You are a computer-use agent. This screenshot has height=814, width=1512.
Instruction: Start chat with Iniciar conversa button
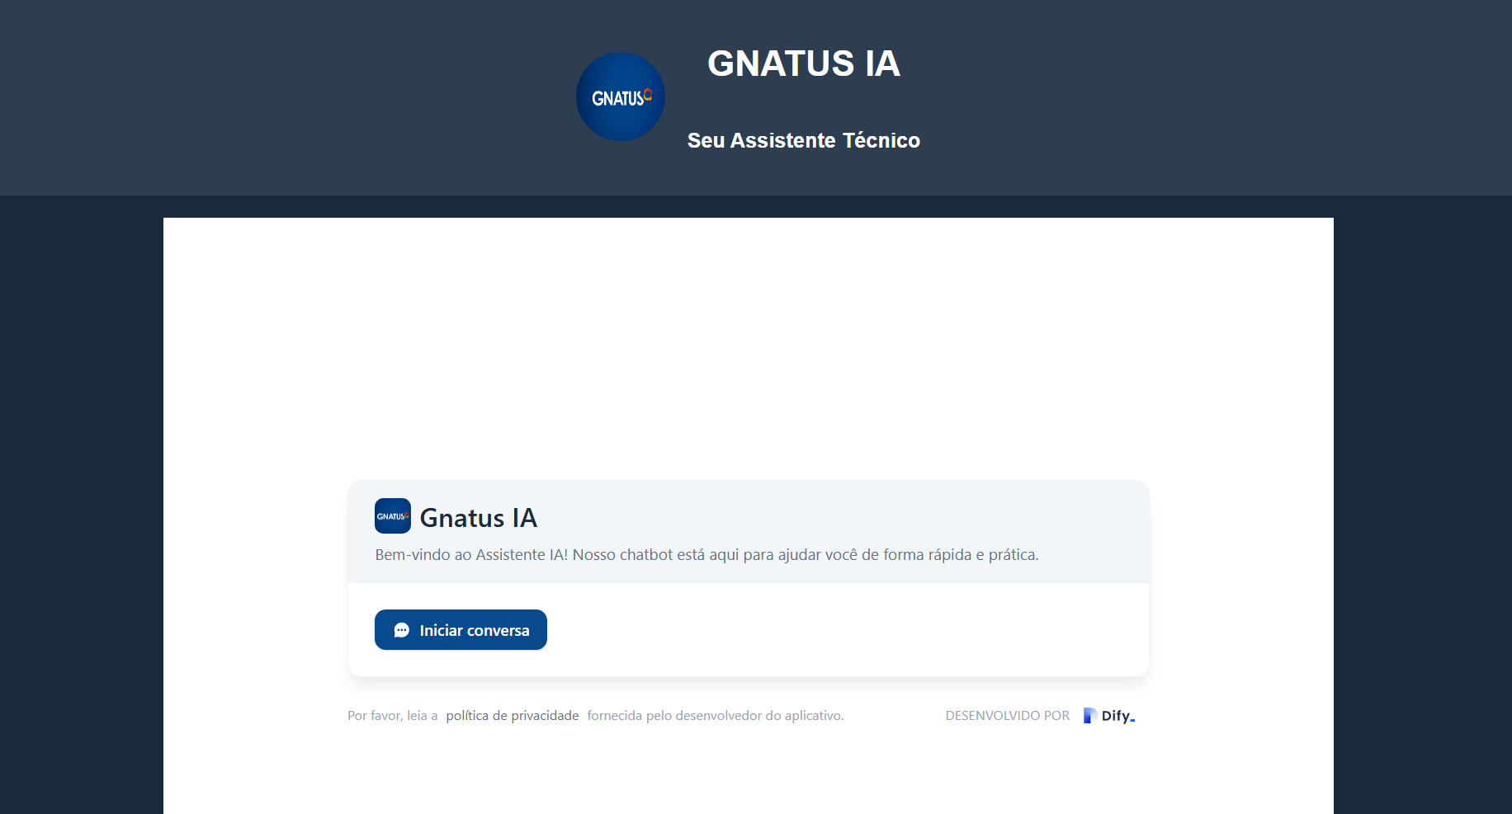tap(461, 630)
